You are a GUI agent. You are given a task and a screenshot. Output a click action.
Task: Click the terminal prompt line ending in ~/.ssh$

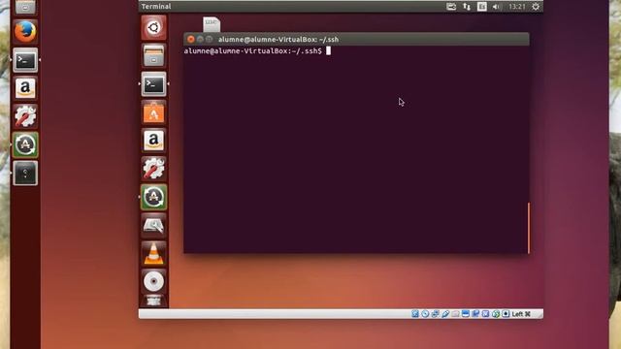(253, 51)
